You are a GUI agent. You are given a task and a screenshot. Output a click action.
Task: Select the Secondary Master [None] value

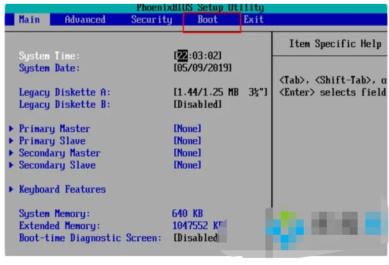[x=187, y=153]
